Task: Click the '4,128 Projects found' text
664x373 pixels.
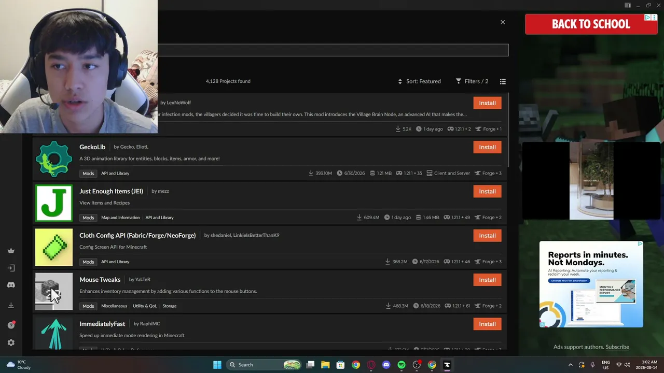Action: tap(228, 81)
